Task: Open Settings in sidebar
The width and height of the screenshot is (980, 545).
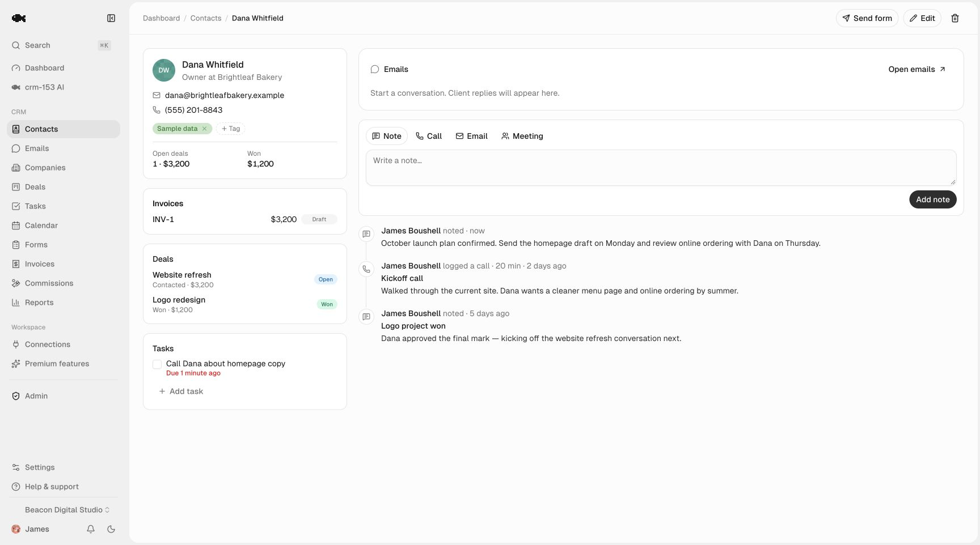Action: [64, 467]
